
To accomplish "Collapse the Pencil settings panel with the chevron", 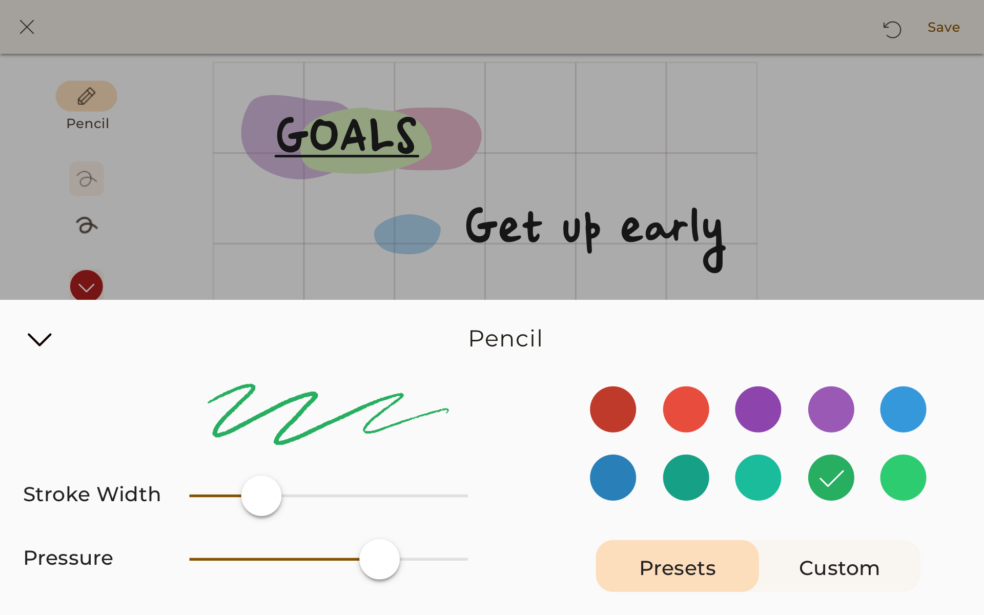I will tap(39, 339).
